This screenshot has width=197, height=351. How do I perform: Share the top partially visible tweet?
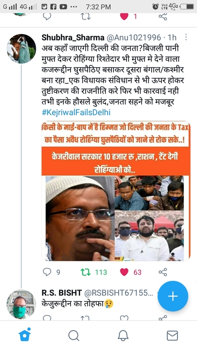(163, 17)
